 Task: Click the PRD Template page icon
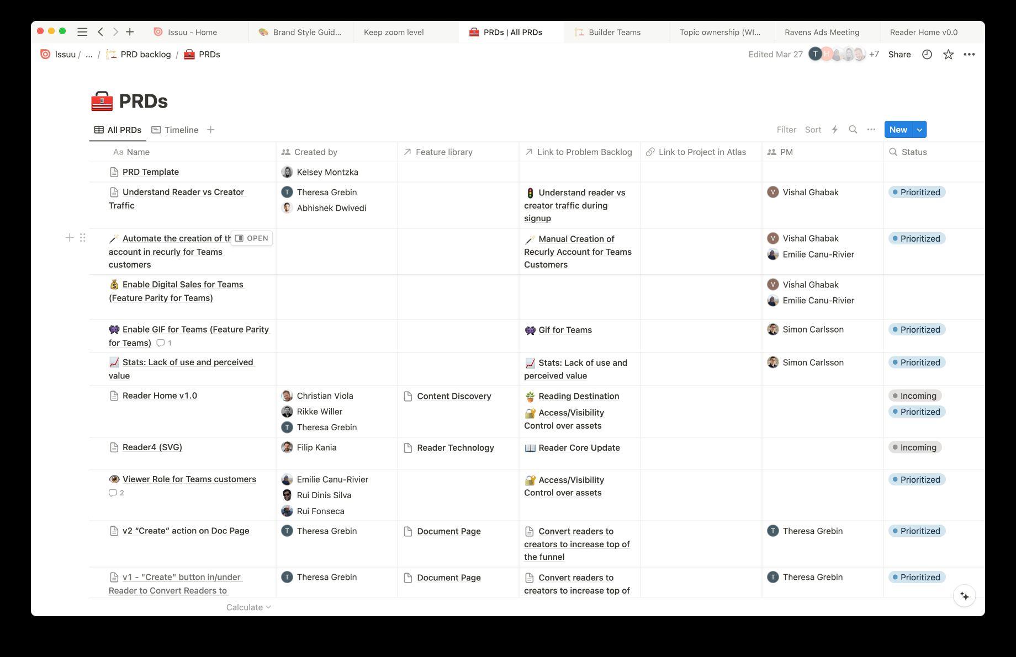click(114, 172)
